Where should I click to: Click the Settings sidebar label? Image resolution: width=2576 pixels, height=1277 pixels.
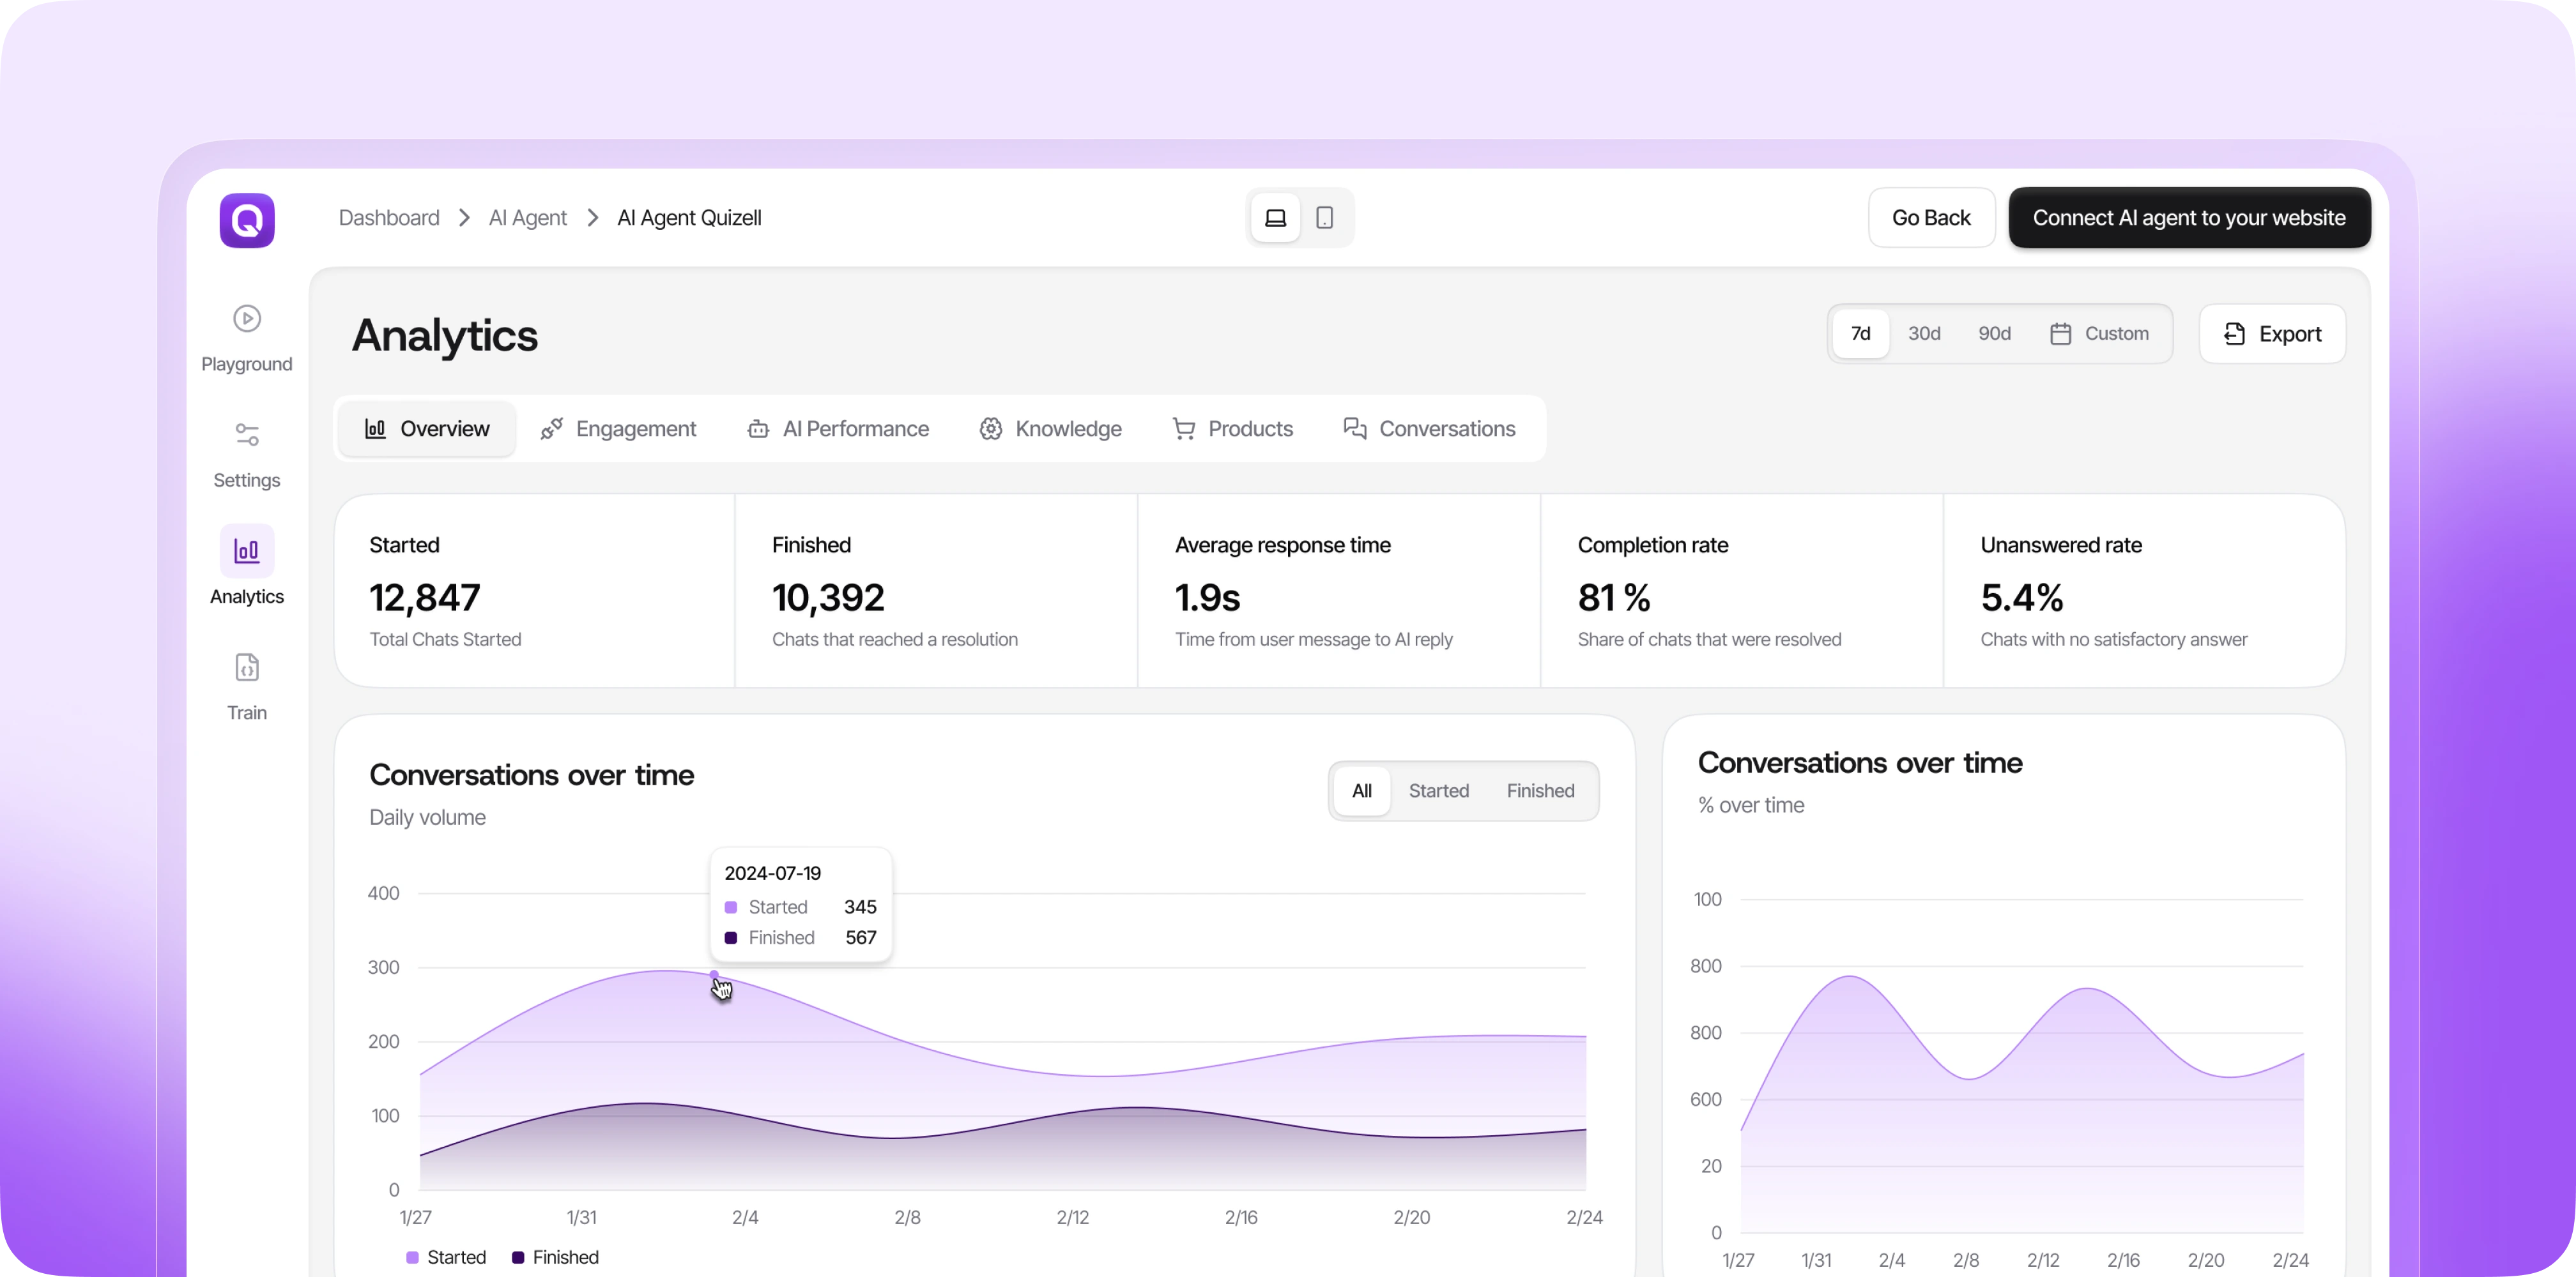pyautogui.click(x=247, y=480)
